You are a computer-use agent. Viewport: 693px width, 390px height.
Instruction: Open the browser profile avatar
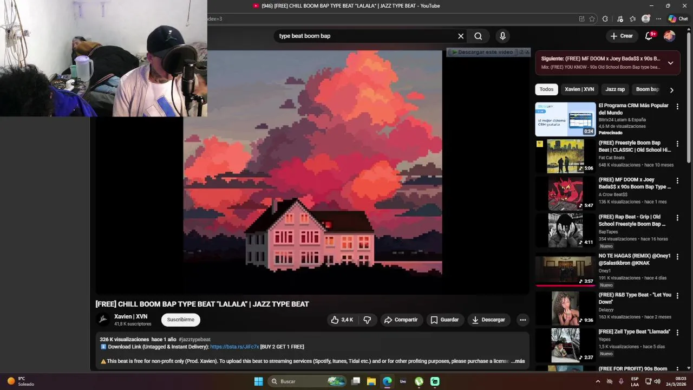645,18
